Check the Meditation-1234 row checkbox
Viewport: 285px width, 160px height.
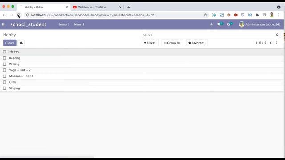click(x=4, y=76)
